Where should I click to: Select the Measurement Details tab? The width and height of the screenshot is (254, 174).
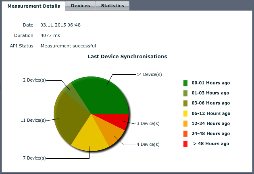tap(34, 6)
